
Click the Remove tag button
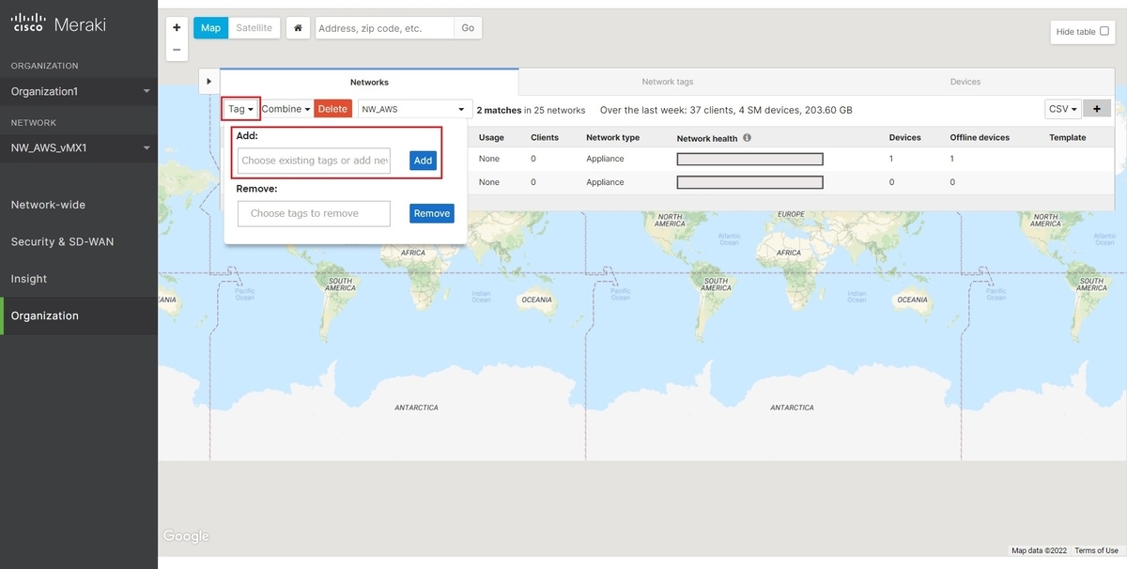[x=432, y=213]
